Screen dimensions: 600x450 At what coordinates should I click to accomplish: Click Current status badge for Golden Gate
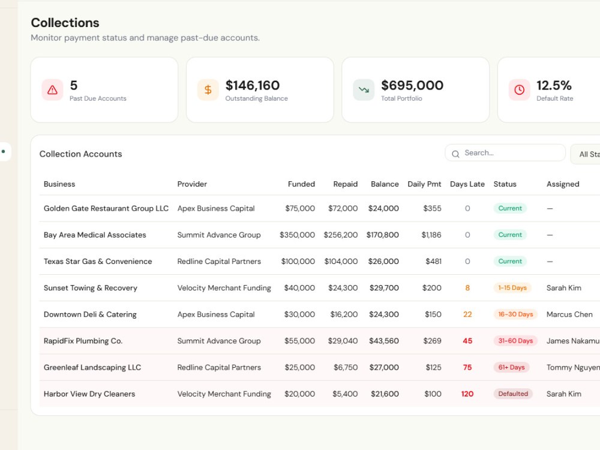coord(510,208)
